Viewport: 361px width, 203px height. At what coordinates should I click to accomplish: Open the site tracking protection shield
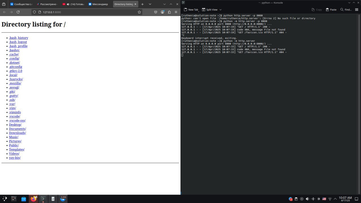click(x=34, y=12)
